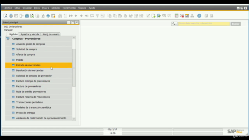The image size is (249, 140).
Task: Click the Last Data Record arrow
Action: coord(86,16)
